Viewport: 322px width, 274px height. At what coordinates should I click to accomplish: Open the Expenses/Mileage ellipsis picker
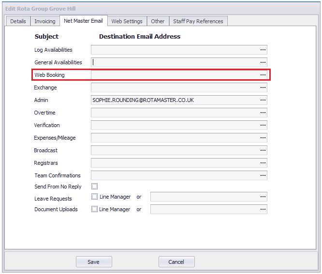[x=263, y=138]
